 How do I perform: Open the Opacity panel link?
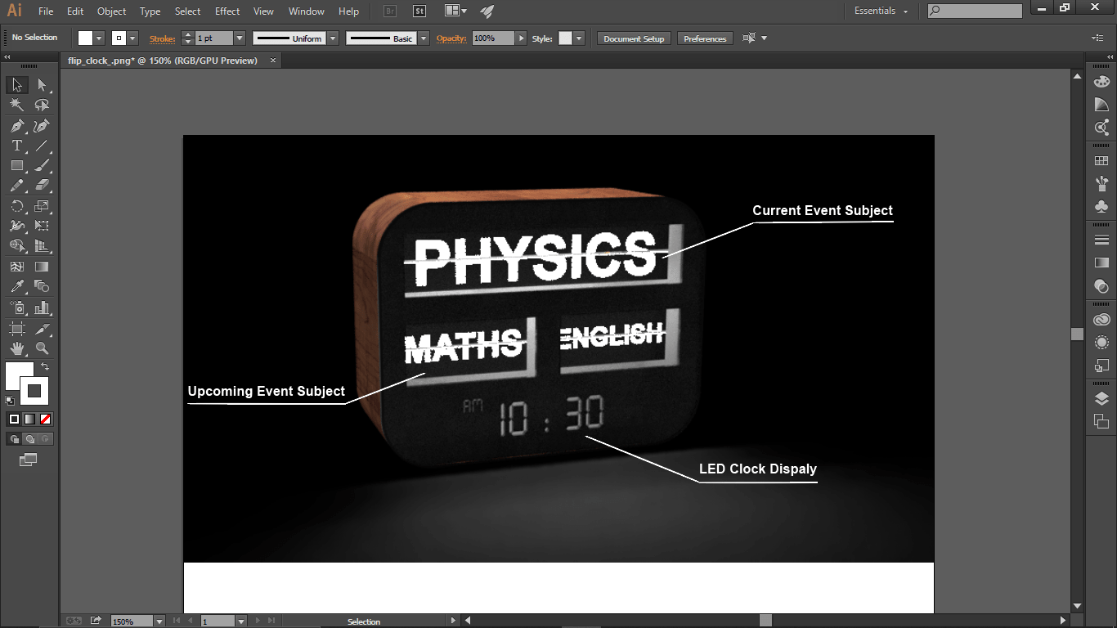click(x=451, y=38)
